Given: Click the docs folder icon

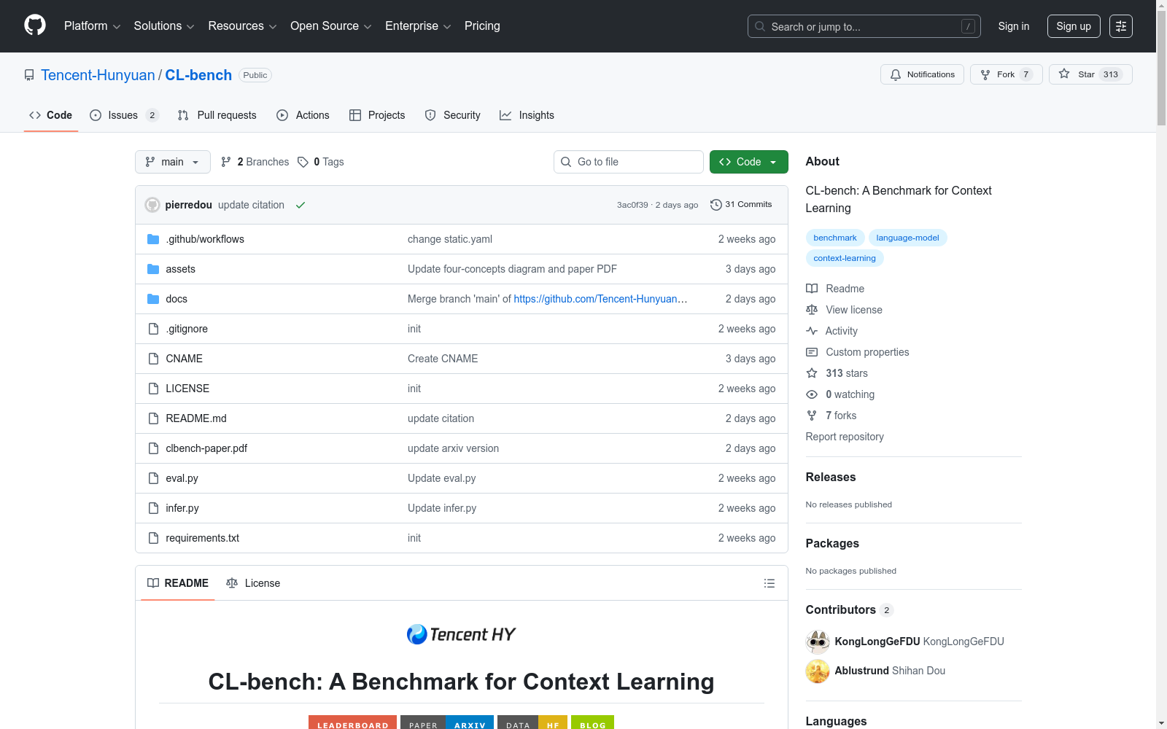Looking at the screenshot, I should point(153,299).
